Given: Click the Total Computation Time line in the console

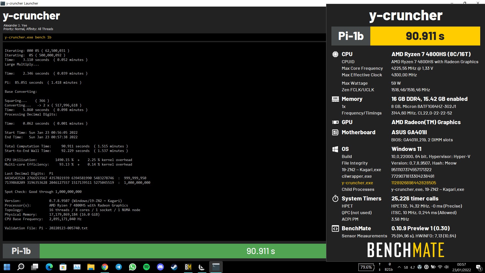Looking at the screenshot, I should 66,146.
